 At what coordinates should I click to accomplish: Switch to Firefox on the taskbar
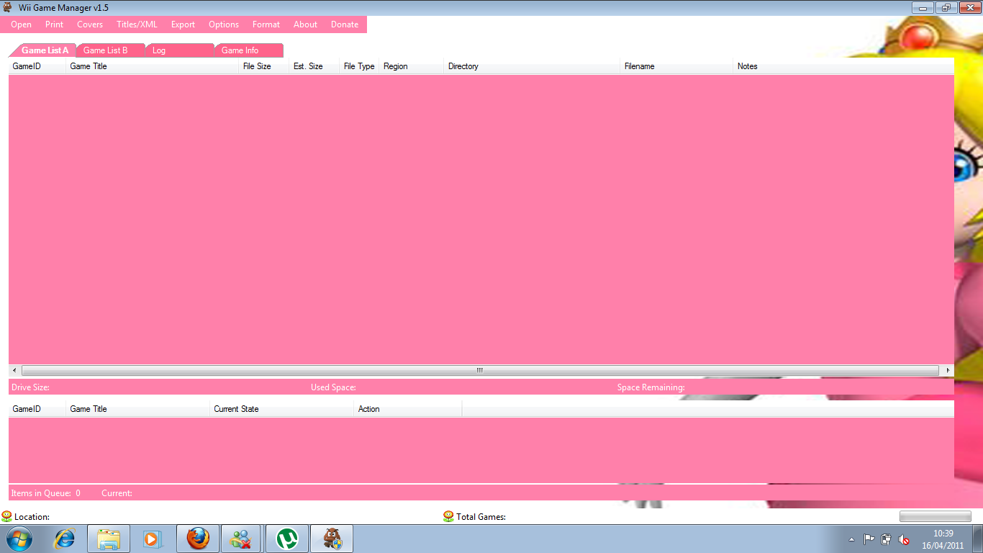pos(198,539)
